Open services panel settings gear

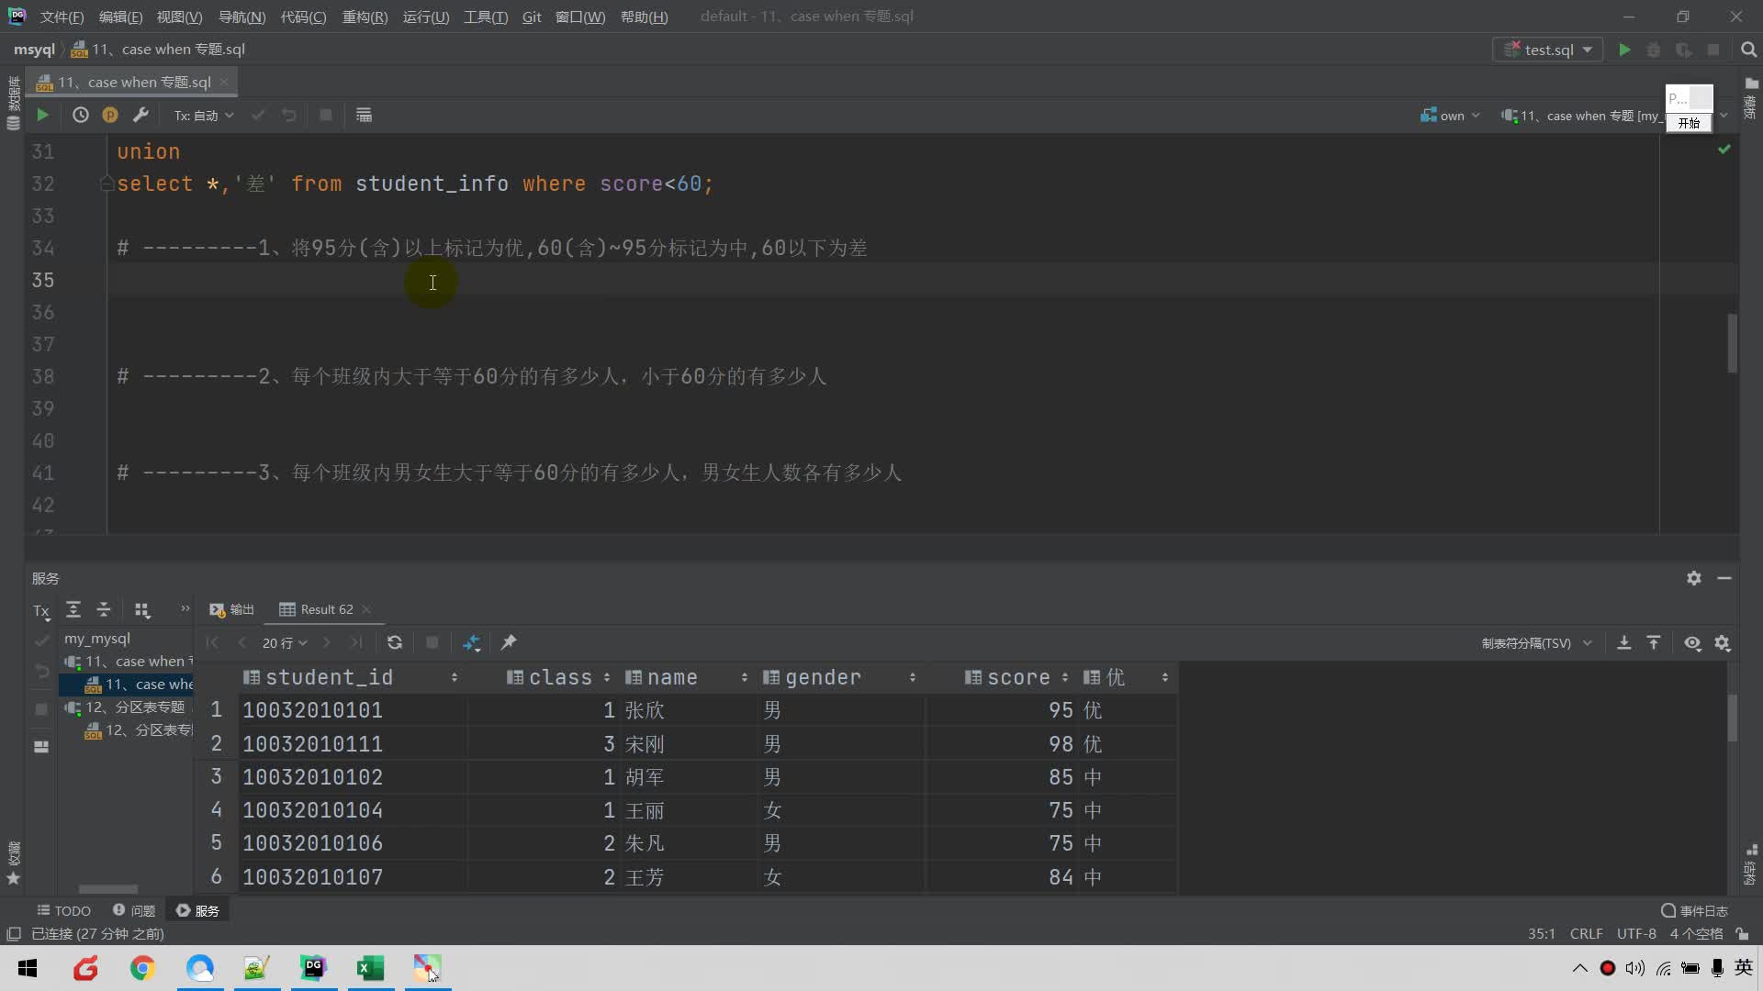(1694, 578)
